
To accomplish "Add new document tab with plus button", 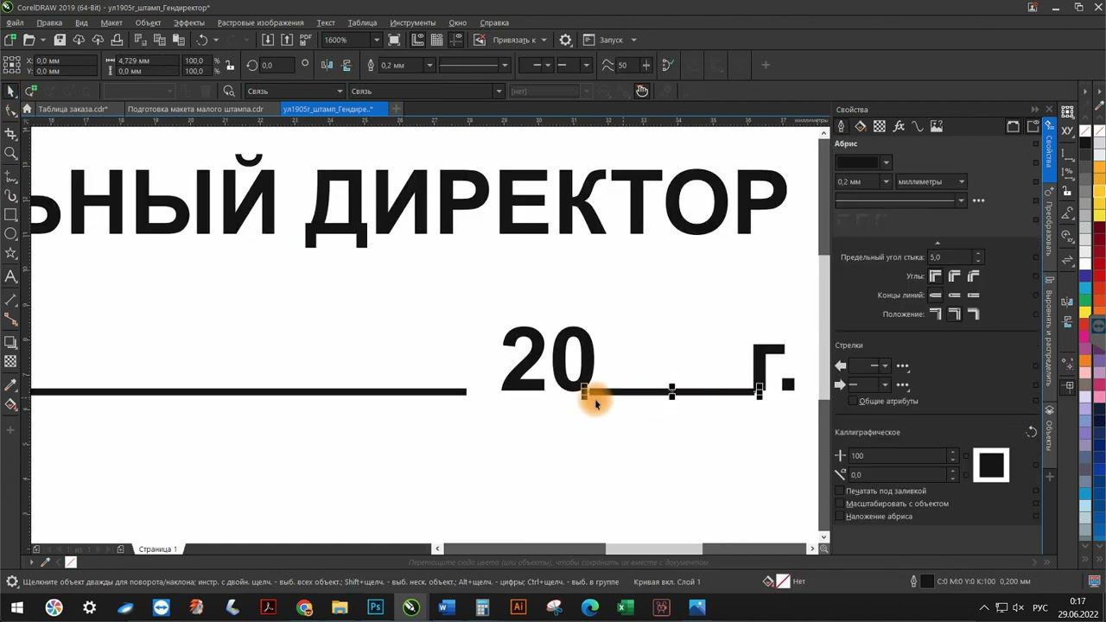I will [396, 109].
